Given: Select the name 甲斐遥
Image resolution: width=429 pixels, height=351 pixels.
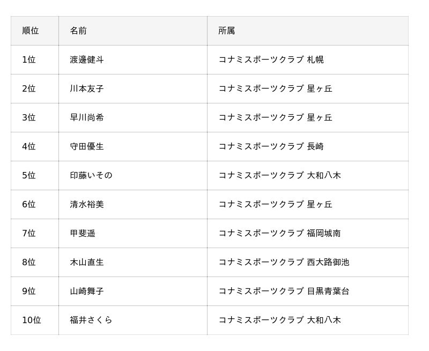Looking at the screenshot, I should (x=83, y=234).
